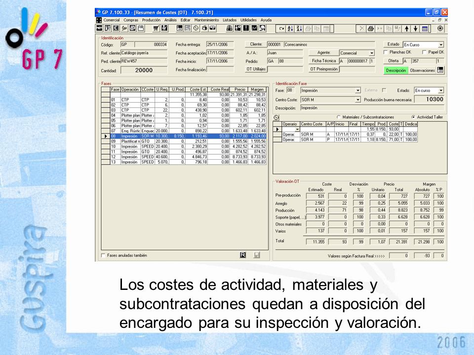Click the R icon below Fases table

(x=243, y=255)
